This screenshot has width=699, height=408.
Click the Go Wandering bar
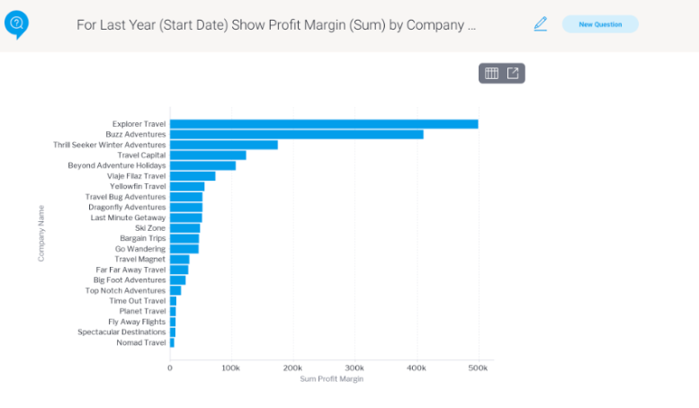click(184, 249)
